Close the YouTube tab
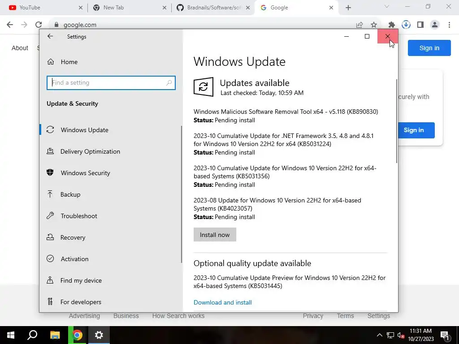 click(81, 8)
